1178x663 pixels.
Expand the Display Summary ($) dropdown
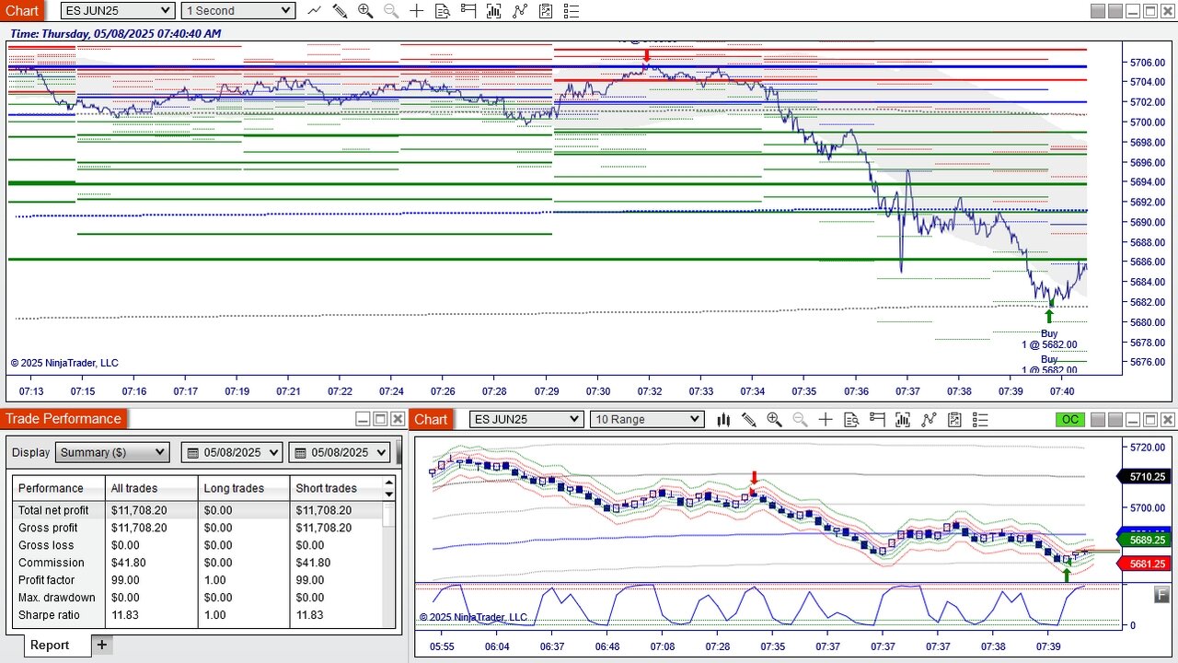point(112,453)
